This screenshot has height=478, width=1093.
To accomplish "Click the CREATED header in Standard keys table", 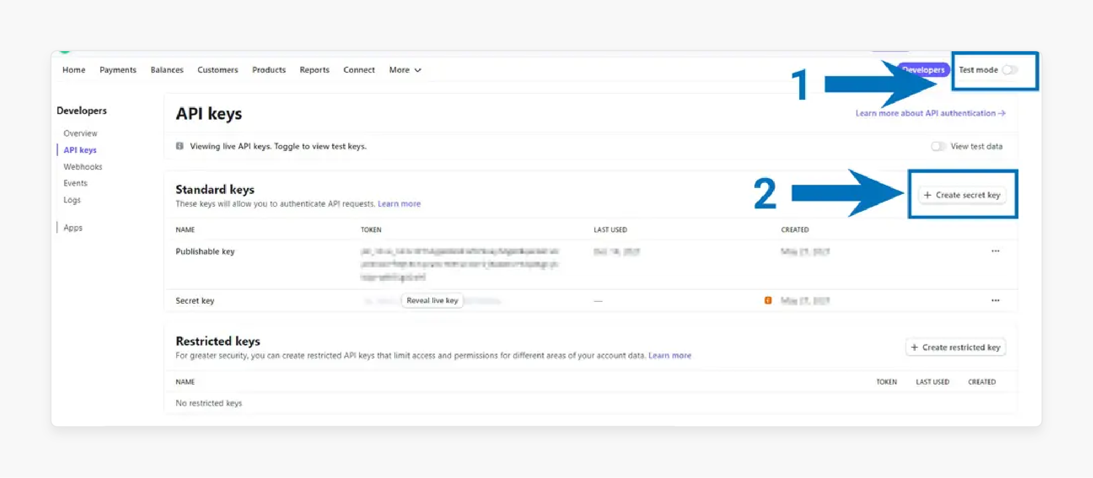I will tap(795, 230).
